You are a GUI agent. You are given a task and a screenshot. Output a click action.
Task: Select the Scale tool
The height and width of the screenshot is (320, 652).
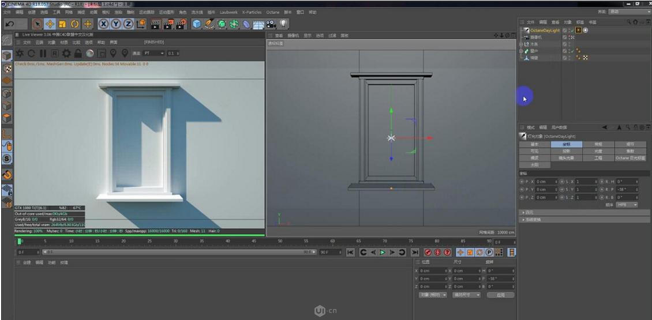click(x=62, y=24)
